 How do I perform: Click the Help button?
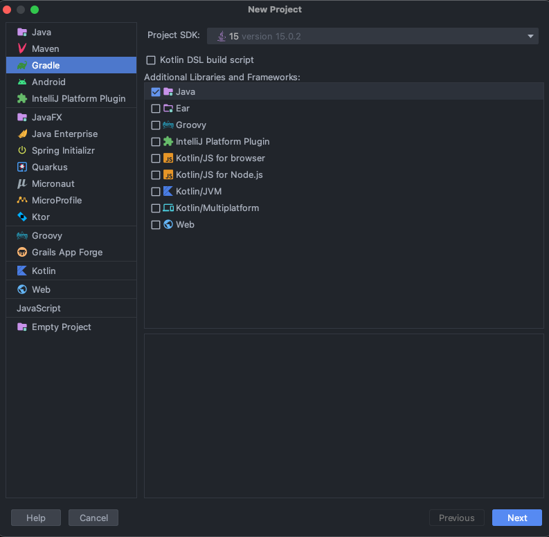(36, 518)
